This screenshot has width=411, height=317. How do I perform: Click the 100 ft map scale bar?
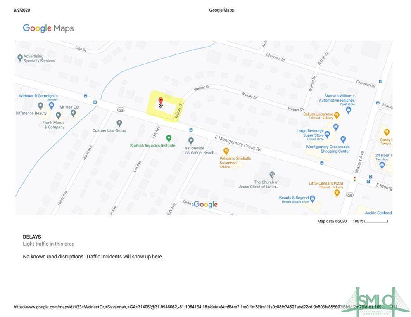click(x=376, y=222)
